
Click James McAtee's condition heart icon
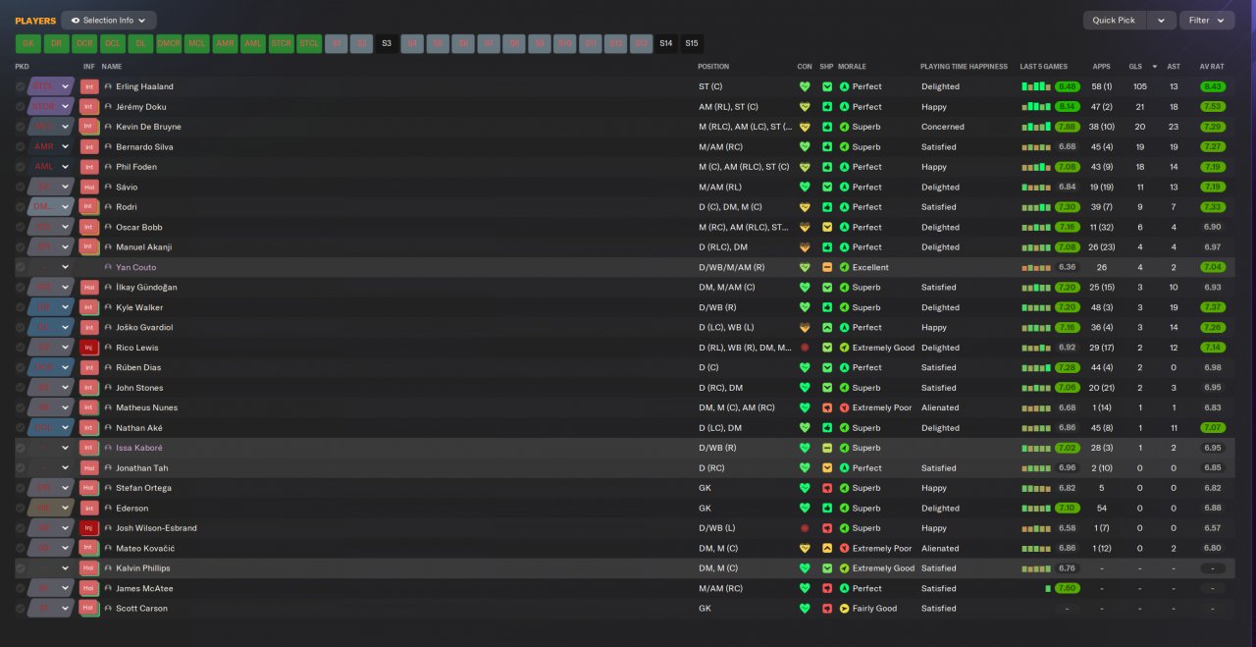coord(805,589)
